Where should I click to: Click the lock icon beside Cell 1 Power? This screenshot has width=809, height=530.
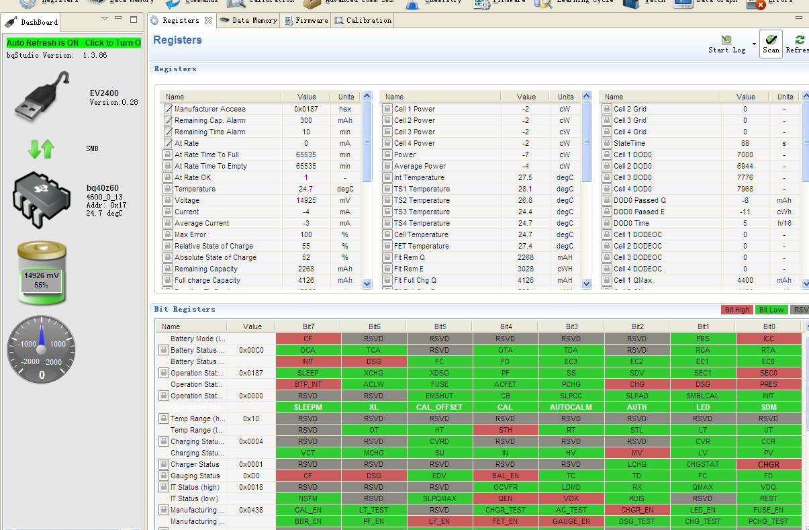(x=387, y=109)
